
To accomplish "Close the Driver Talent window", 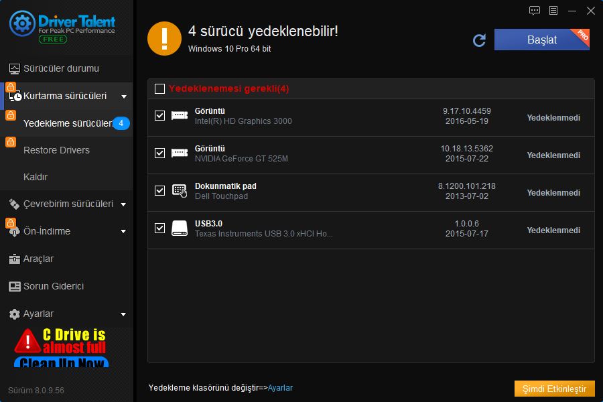I will pyautogui.click(x=591, y=11).
